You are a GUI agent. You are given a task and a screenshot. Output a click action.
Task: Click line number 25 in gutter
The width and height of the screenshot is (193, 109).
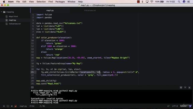pyautogui.click(x=32, y=84)
